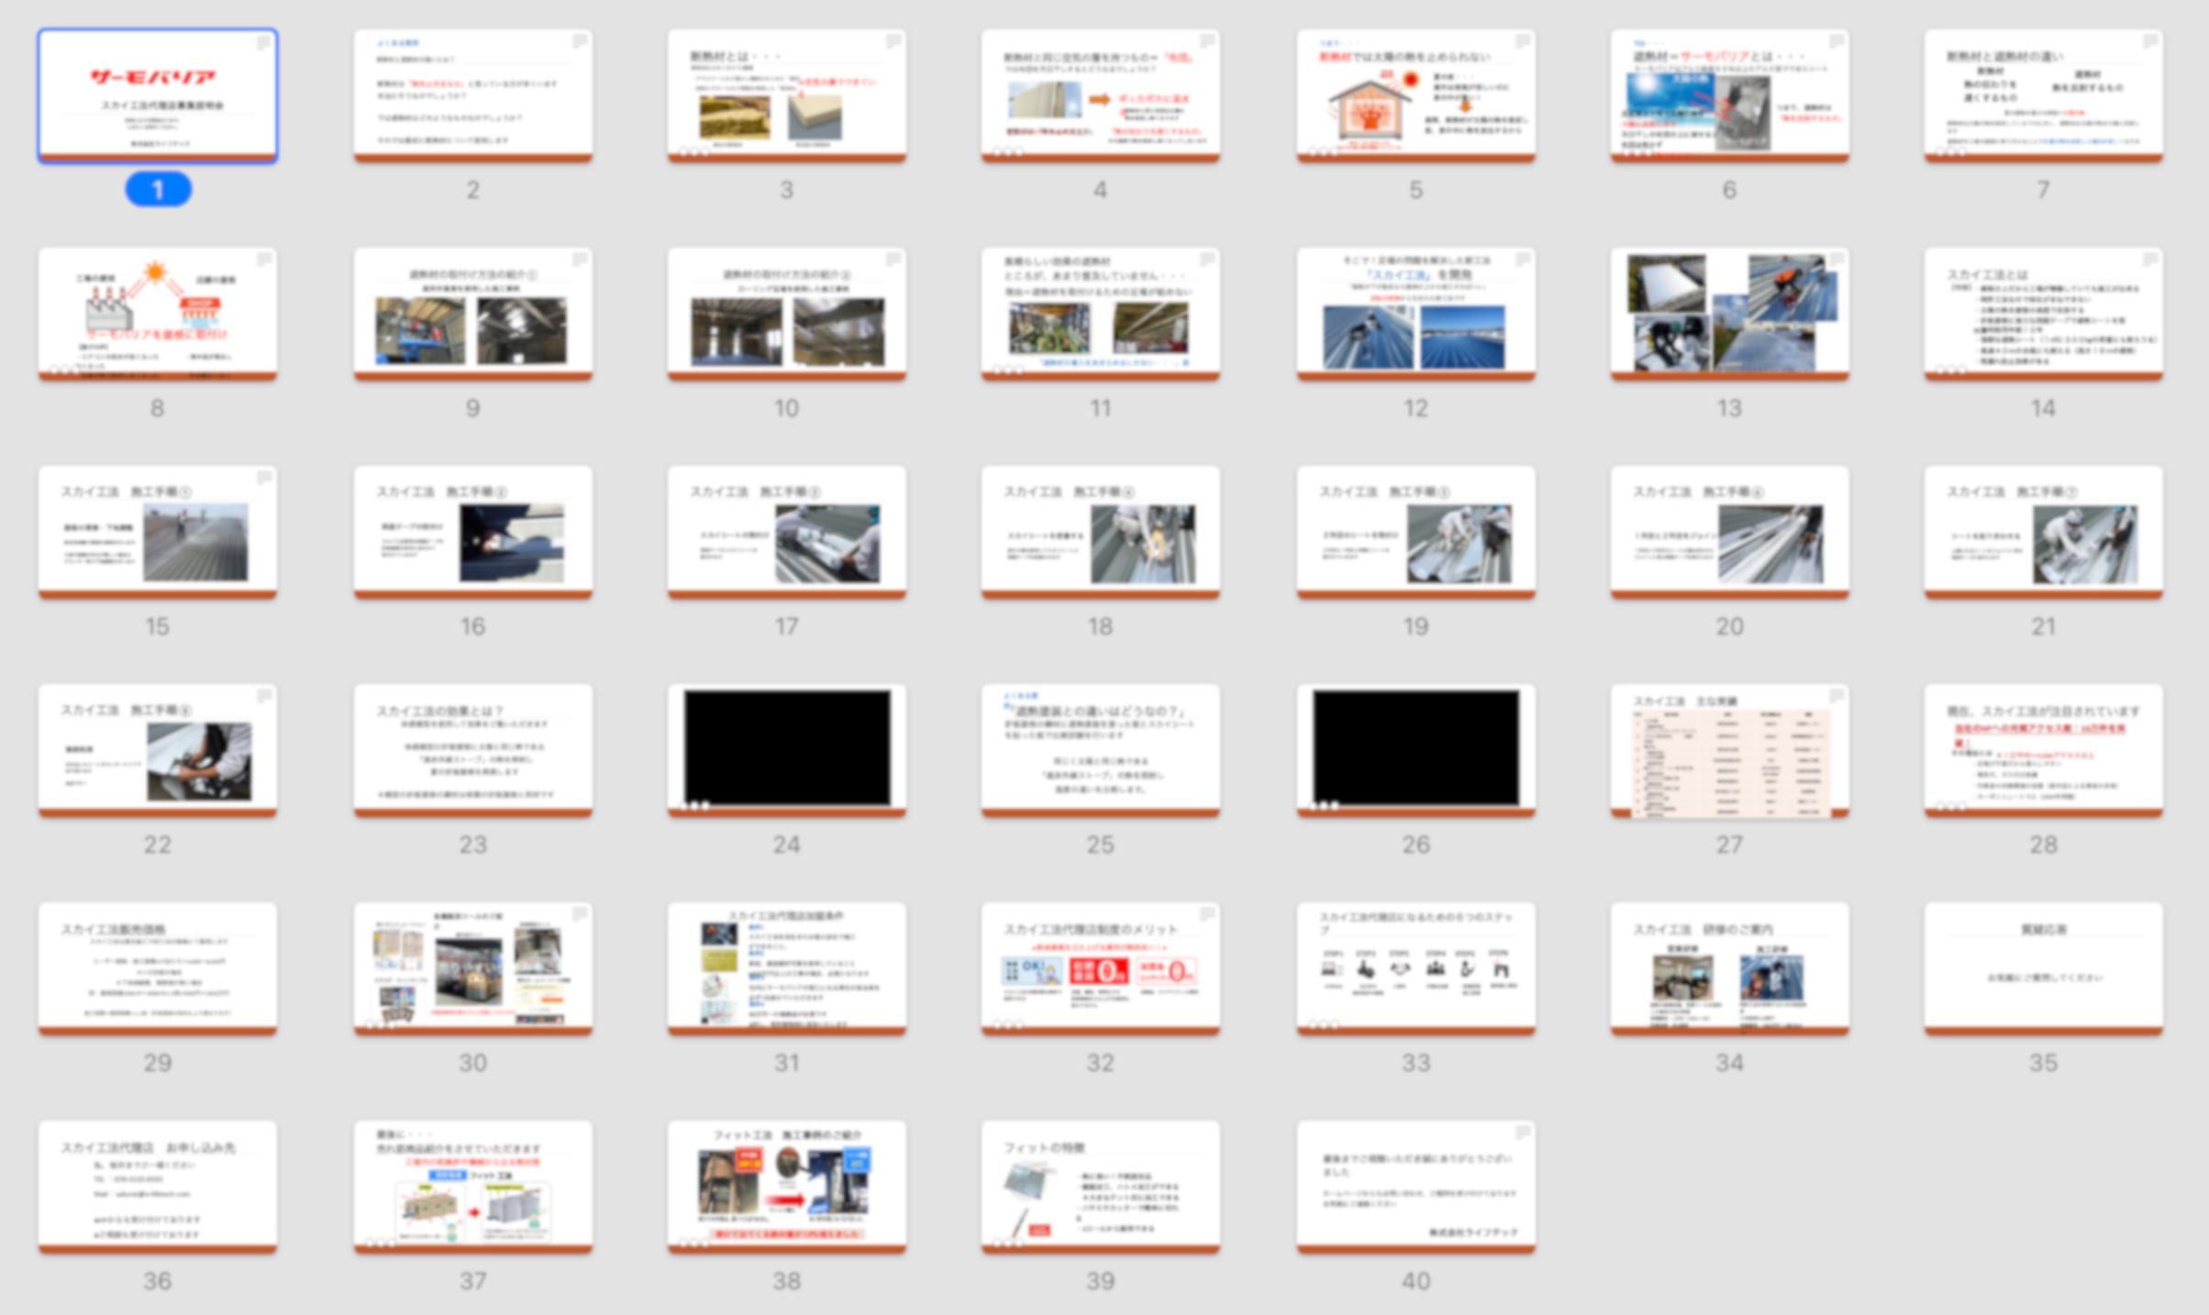Click the presenter notes icon on slide 9
This screenshot has width=2209, height=1315.
(x=580, y=260)
